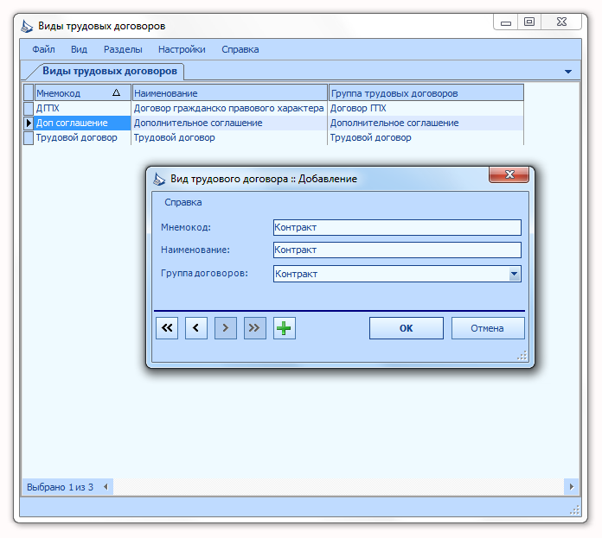Click the select-all corner cell of table
Image resolution: width=602 pixels, height=538 pixels.
pyautogui.click(x=29, y=93)
